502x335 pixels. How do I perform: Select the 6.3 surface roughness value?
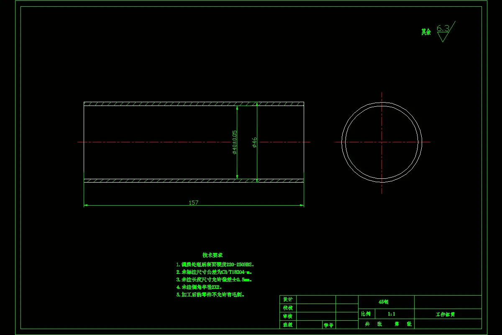point(443,28)
